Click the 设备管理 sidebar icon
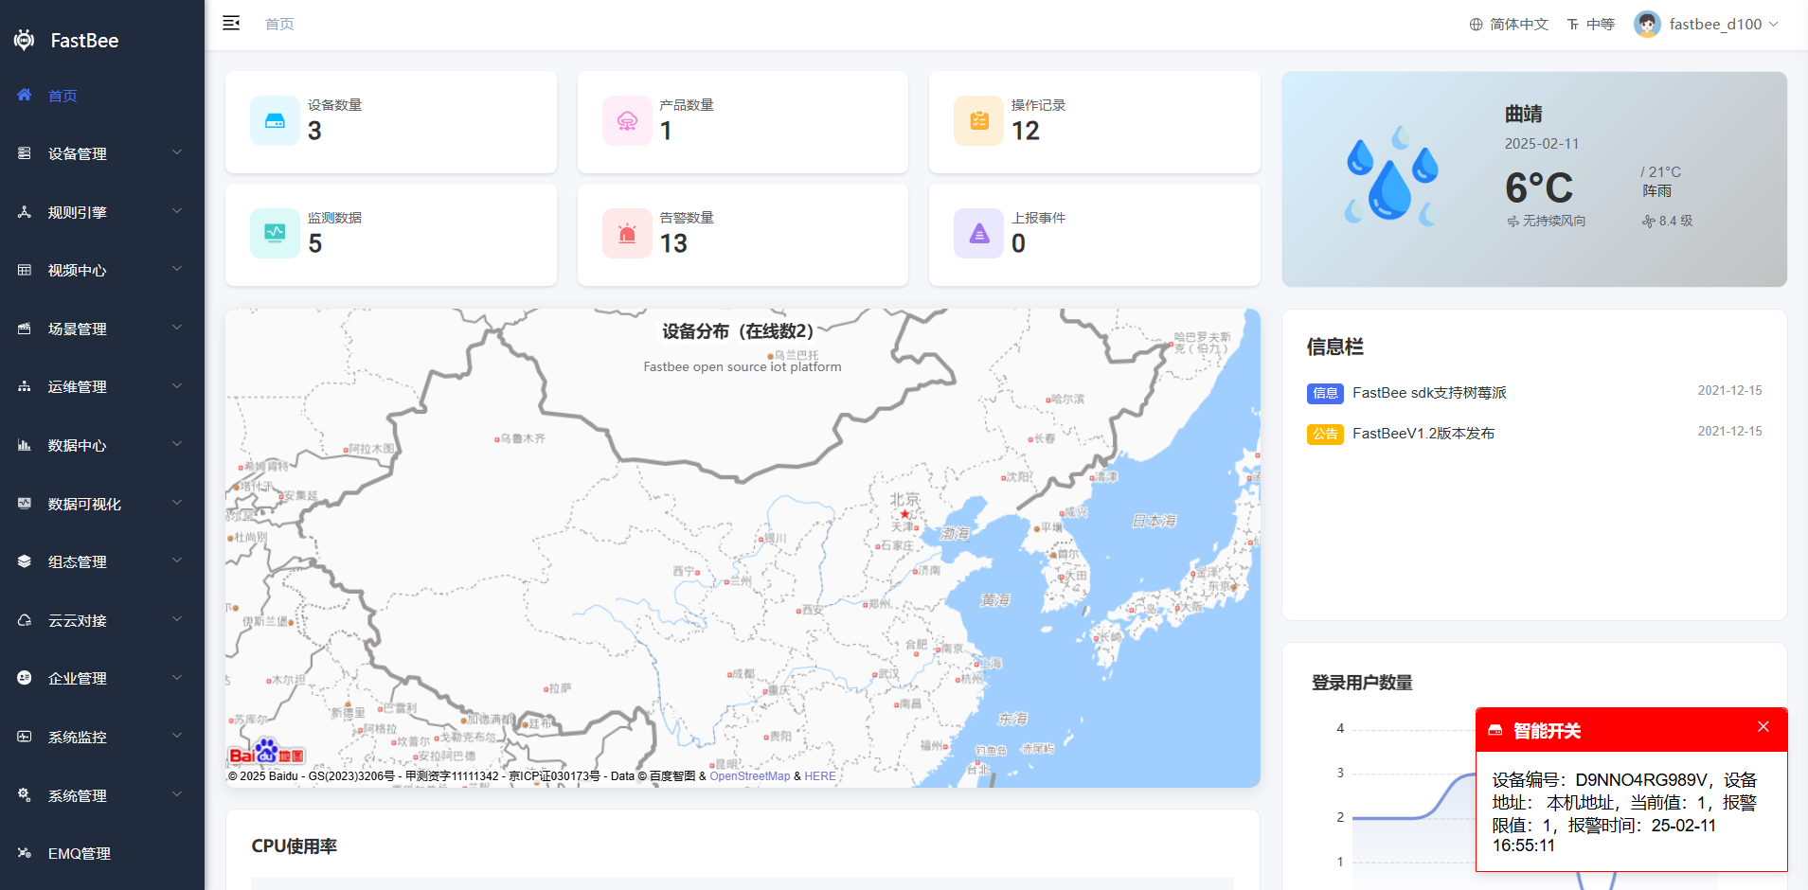Screen dimensions: 1808x890 (x=25, y=153)
